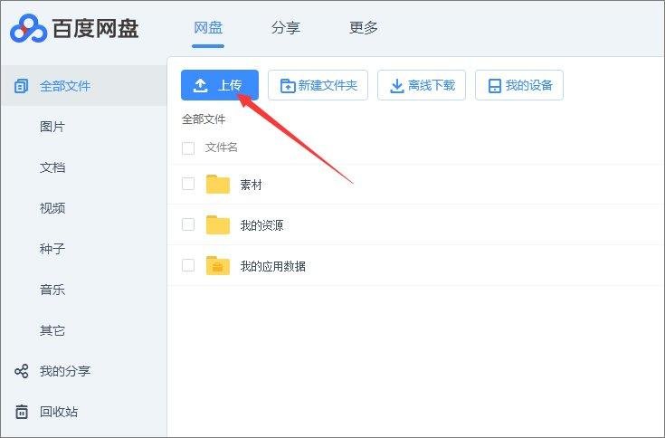665x438 pixels.
Task: Click 新建文件夹 to create folder
Action: point(318,86)
